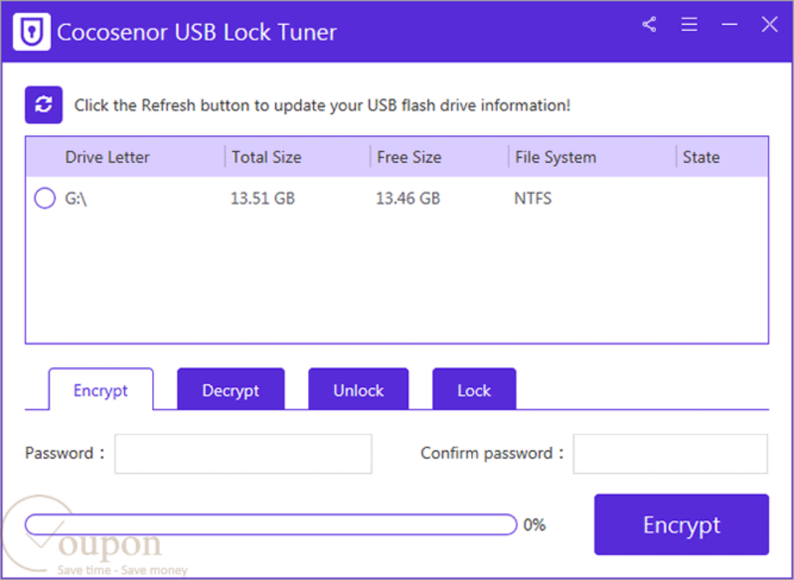The image size is (794, 580).
Task: Click the NTFS file system value
Action: (533, 198)
